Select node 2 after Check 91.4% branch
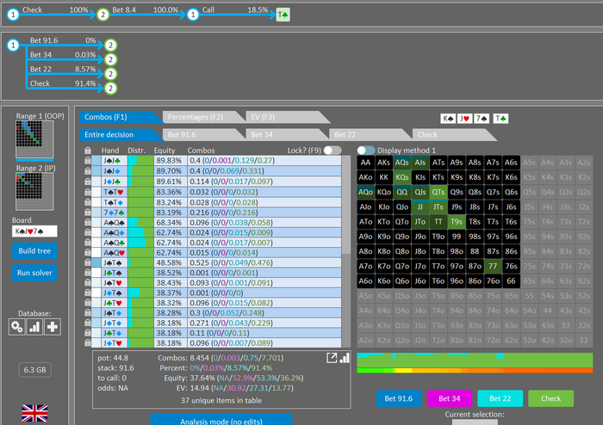This screenshot has width=603, height=425. click(111, 89)
